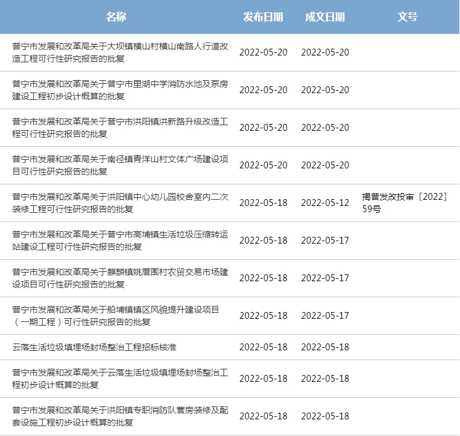Image resolution: width=460 pixels, height=436 pixels.
Task: Click the 名称 column header
Action: point(115,17)
